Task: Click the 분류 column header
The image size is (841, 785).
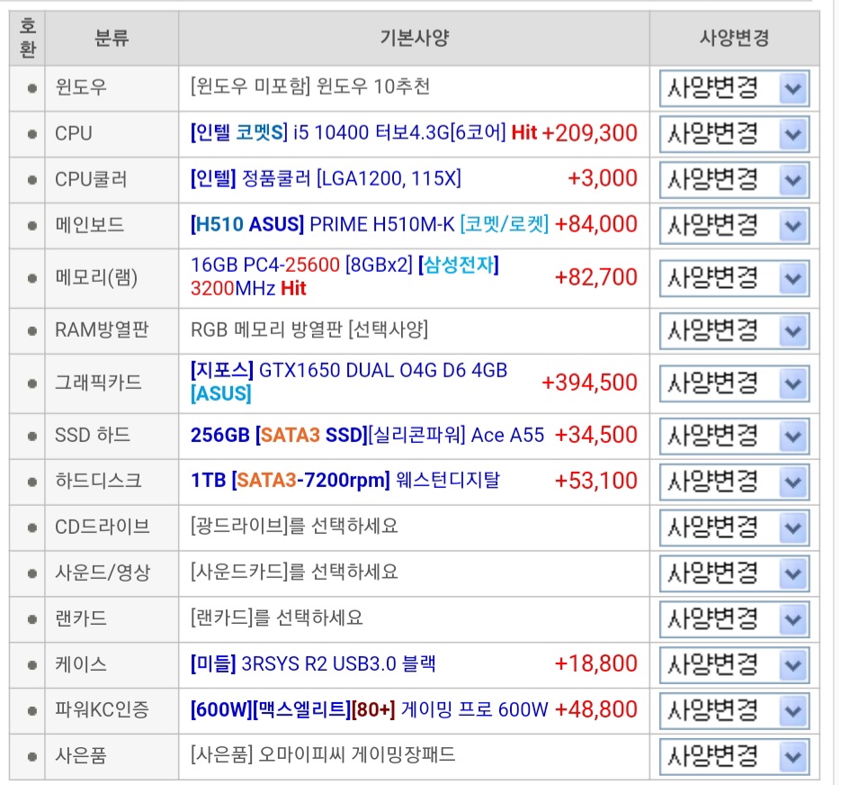Action: coord(112,38)
